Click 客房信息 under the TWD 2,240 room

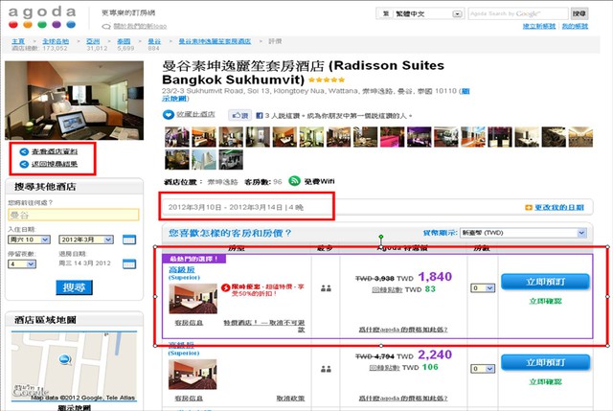coord(189,399)
